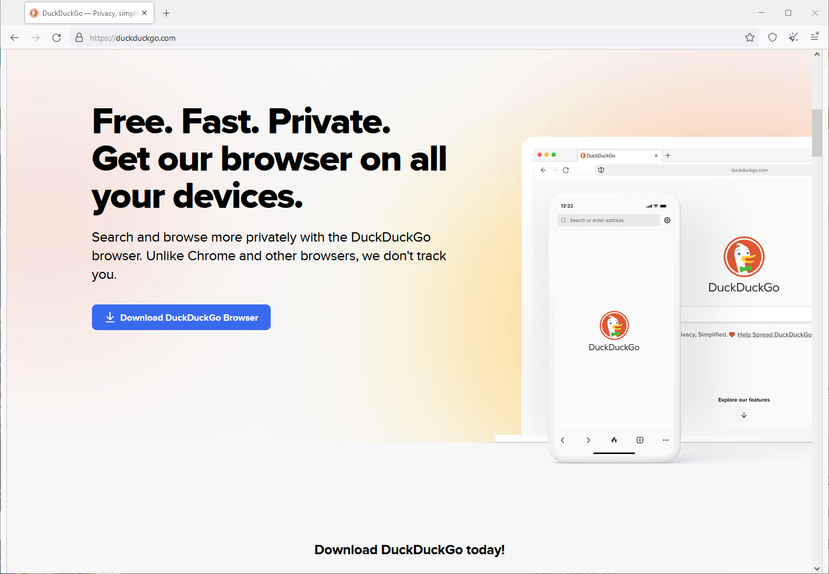The image size is (829, 574).
Task: Open the browser hamburger menu
Action: tap(814, 38)
